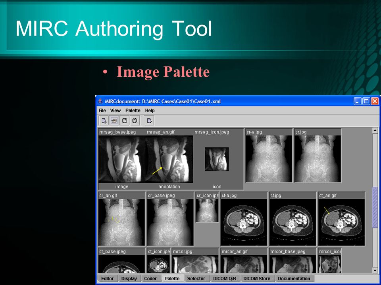Screen dimensions: 381x285
Task: Switch to the Editor tab
Action: coord(107,278)
